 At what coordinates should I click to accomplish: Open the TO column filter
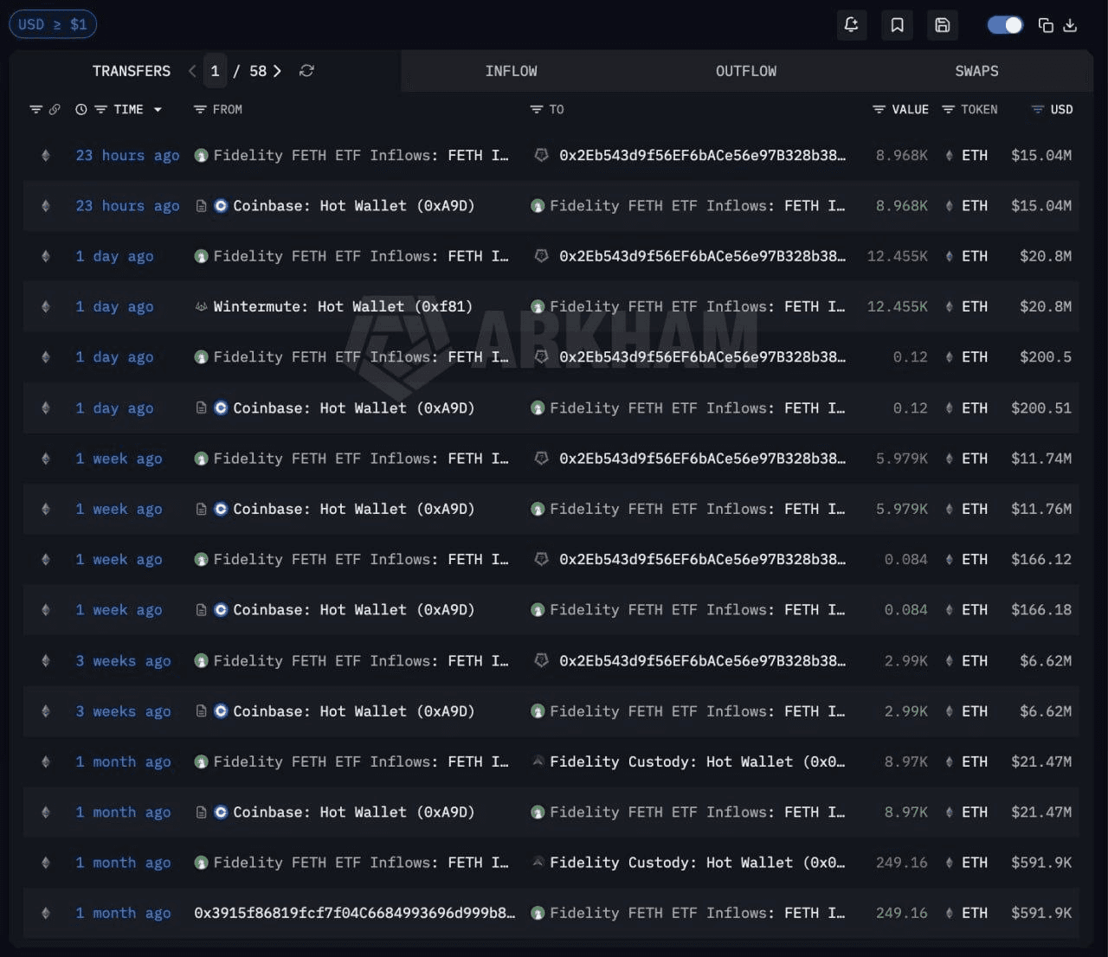click(537, 110)
